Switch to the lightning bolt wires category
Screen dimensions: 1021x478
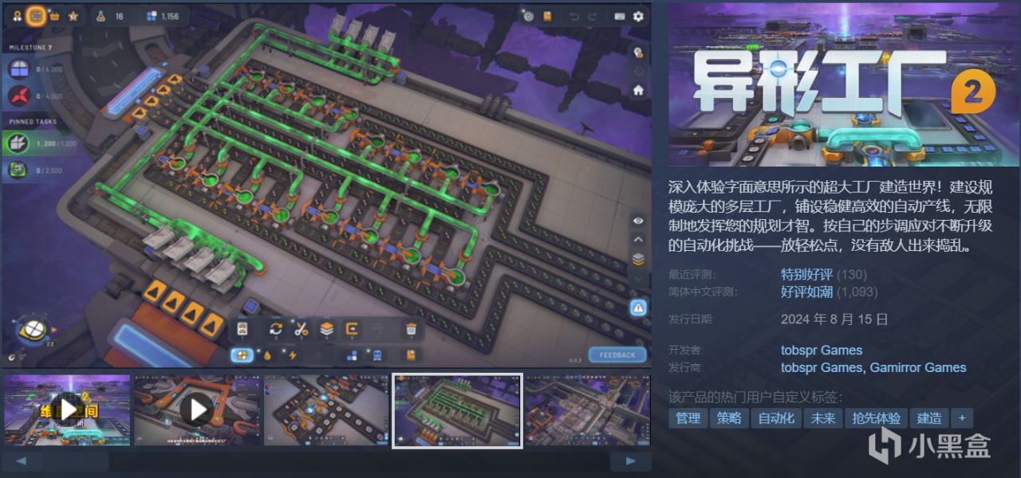point(292,355)
